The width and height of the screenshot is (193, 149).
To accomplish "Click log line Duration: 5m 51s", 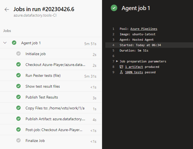I will coord(134,50).
